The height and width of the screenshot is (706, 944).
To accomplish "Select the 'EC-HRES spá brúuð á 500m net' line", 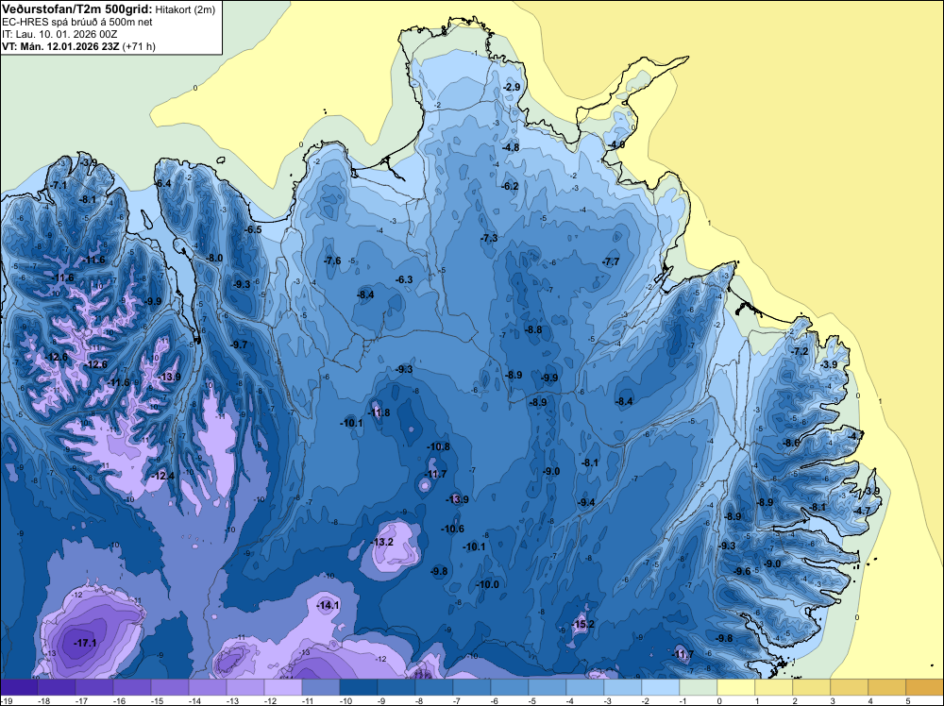I will pyautogui.click(x=77, y=22).
